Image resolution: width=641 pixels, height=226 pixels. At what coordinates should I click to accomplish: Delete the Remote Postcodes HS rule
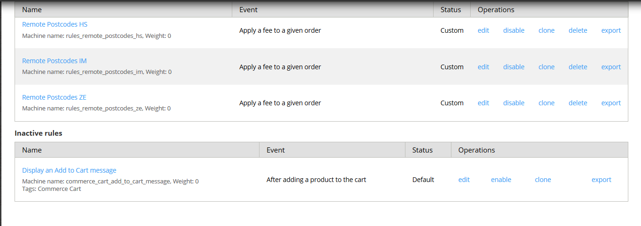578,30
